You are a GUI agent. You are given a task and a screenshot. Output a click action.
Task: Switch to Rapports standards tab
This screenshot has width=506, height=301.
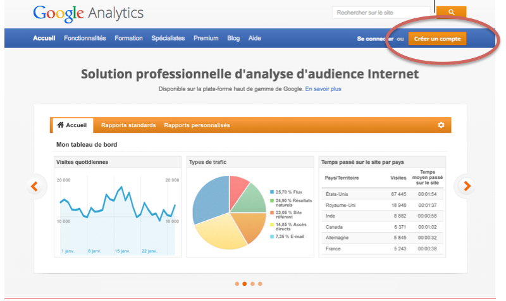click(128, 125)
